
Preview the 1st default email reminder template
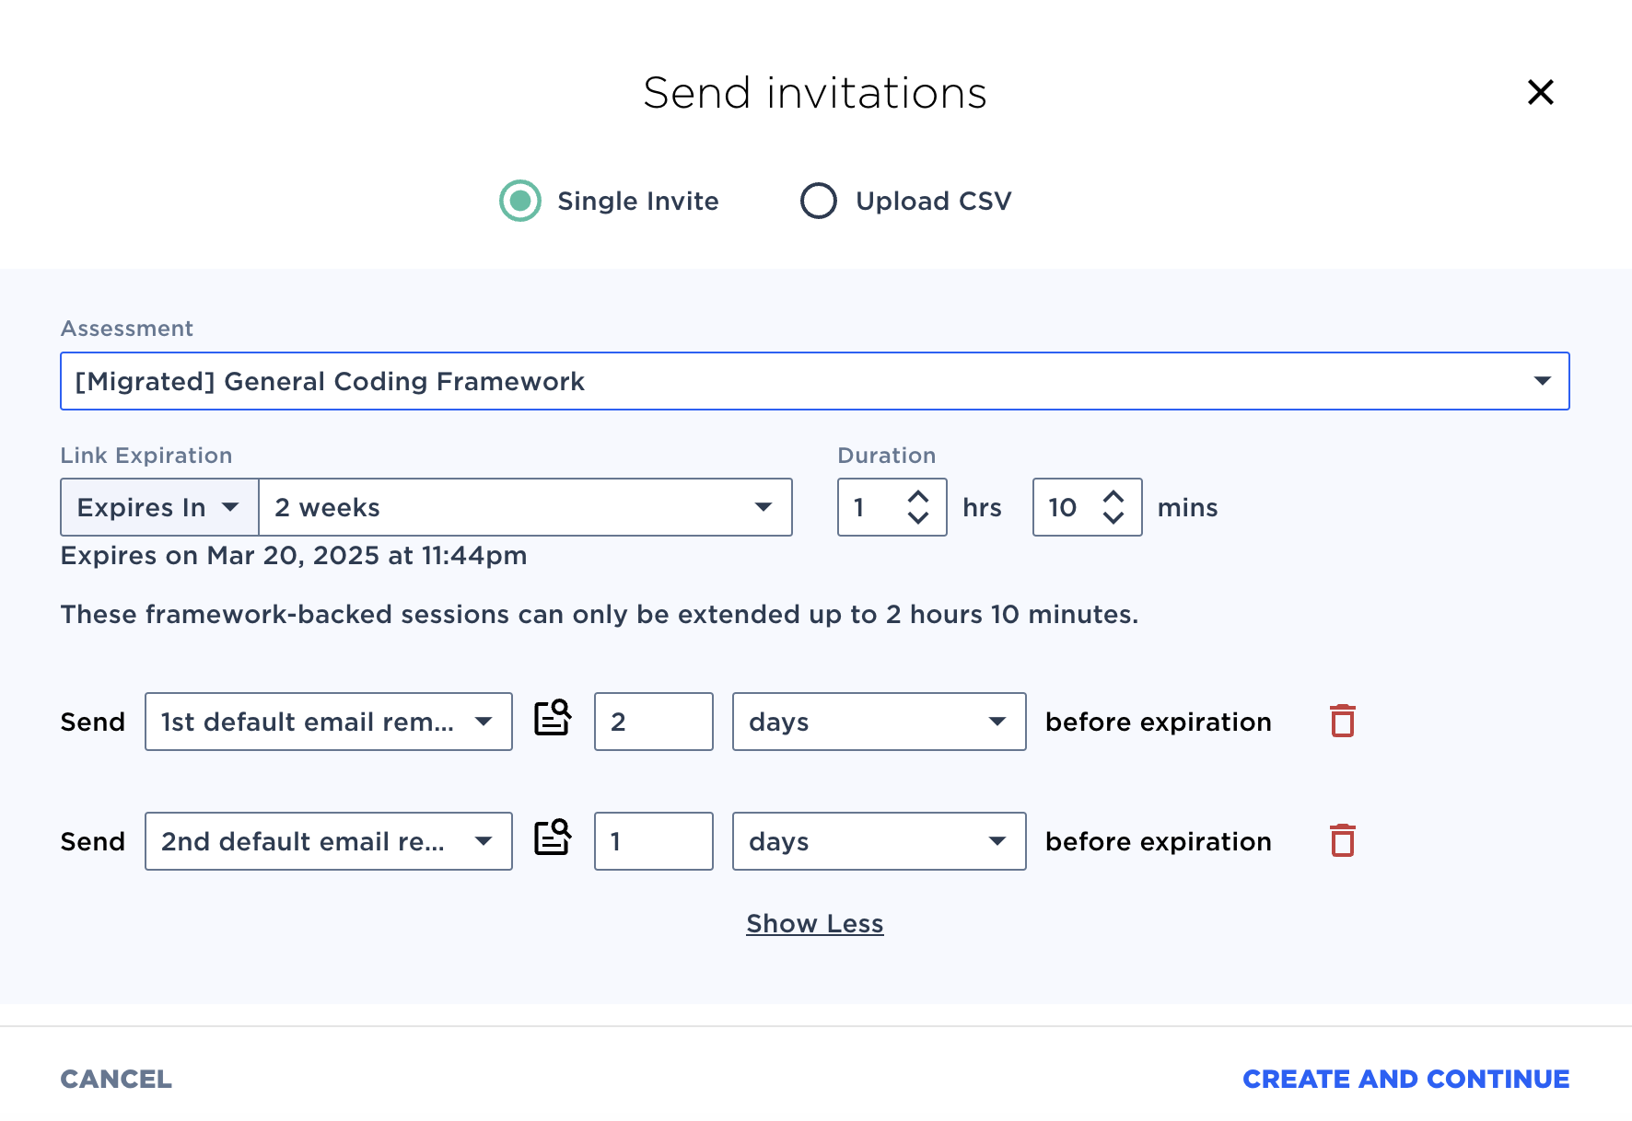tap(553, 719)
